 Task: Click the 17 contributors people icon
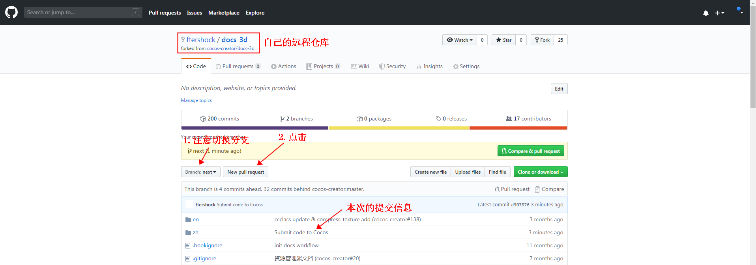pyautogui.click(x=509, y=119)
